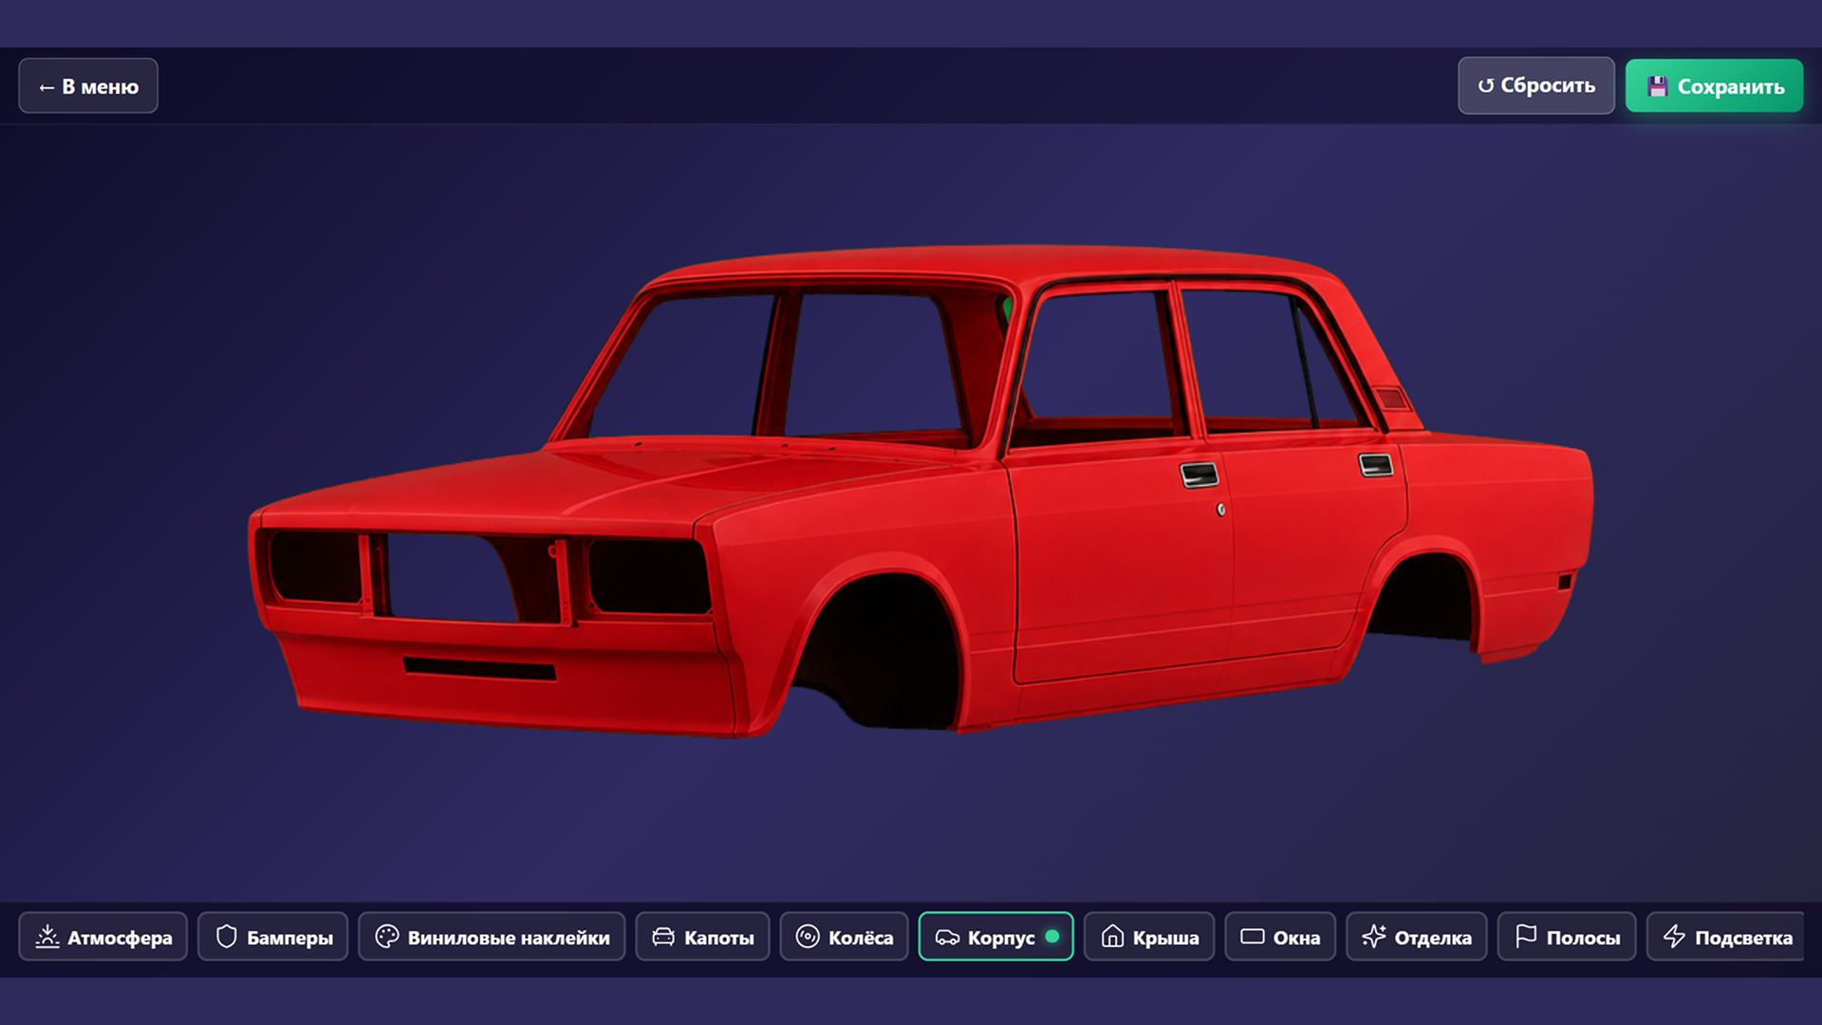Viewport: 1822px width, 1025px height.
Task: Click the shield icon next to Бамперы
Action: 226,937
